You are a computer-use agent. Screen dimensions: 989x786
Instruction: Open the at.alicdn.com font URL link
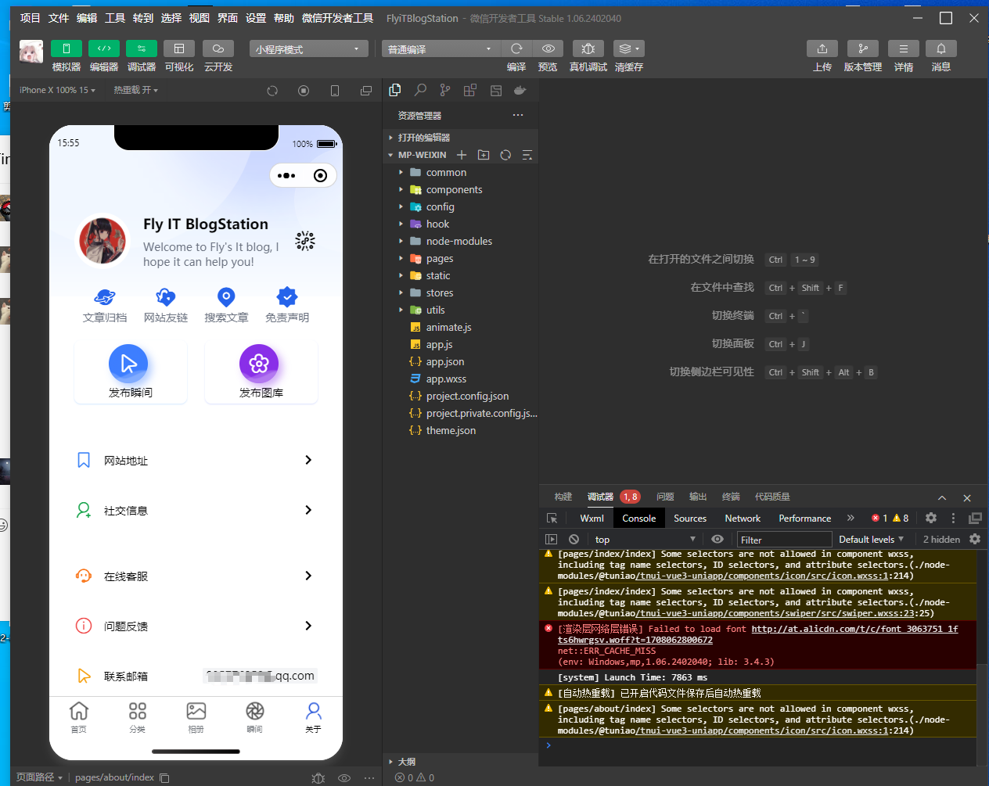coord(854,629)
